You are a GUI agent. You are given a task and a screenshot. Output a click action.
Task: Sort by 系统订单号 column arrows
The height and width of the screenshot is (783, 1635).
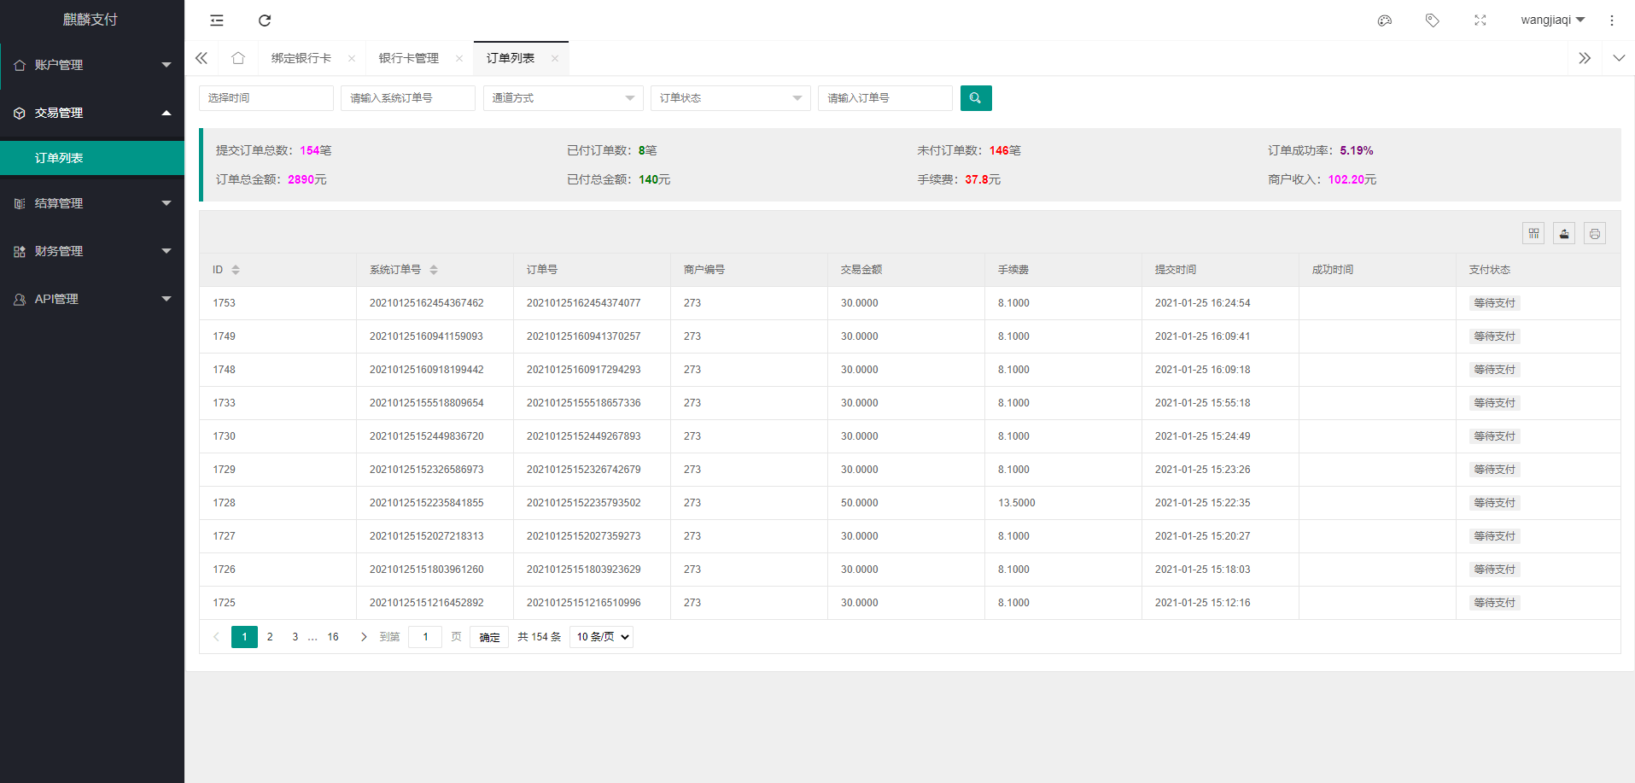tap(434, 270)
